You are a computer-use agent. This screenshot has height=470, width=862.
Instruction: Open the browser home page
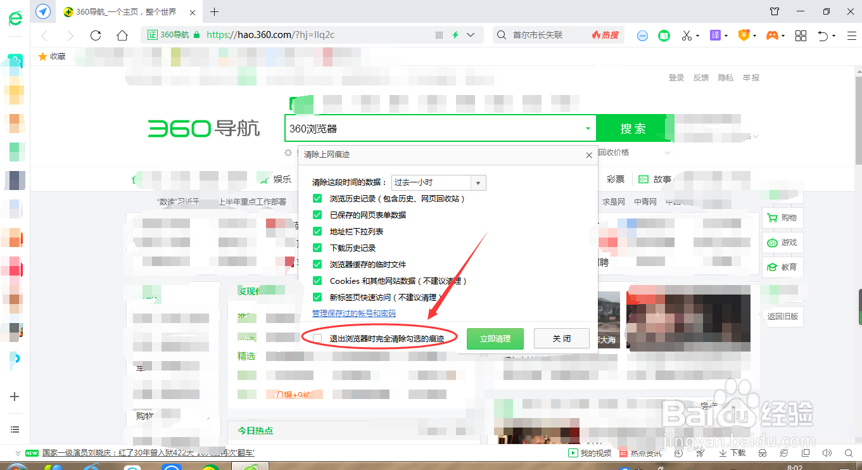[122, 35]
